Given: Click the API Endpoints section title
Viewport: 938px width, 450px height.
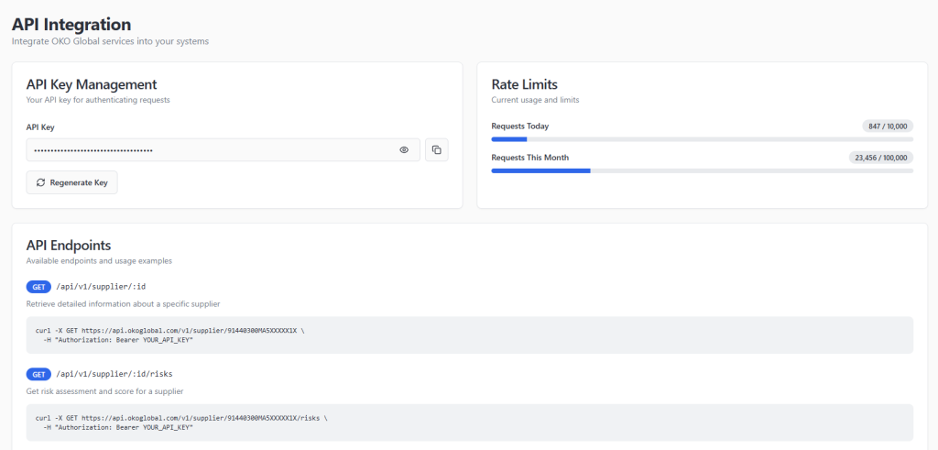Looking at the screenshot, I should click(69, 246).
